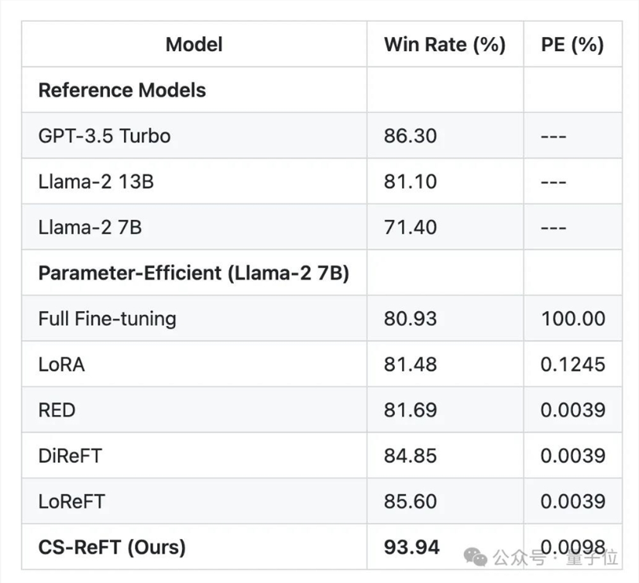
Task: Select the DiReFT row label
Action: 70,455
